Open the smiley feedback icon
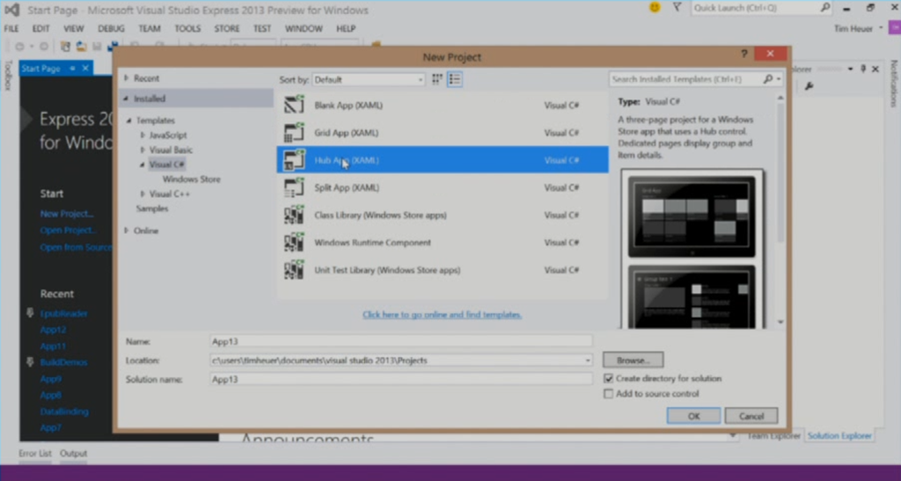 click(x=655, y=7)
